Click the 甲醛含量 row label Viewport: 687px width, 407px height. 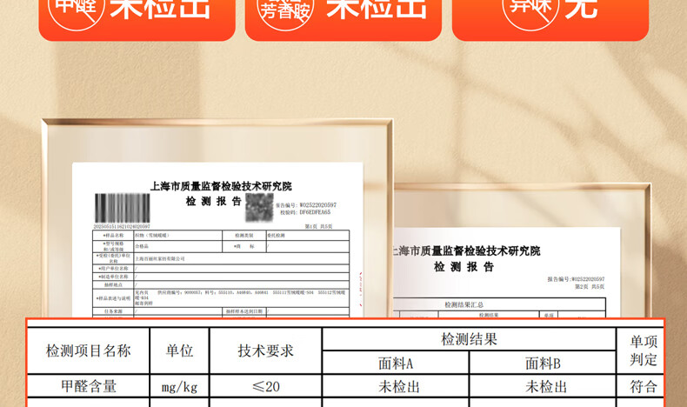click(89, 386)
